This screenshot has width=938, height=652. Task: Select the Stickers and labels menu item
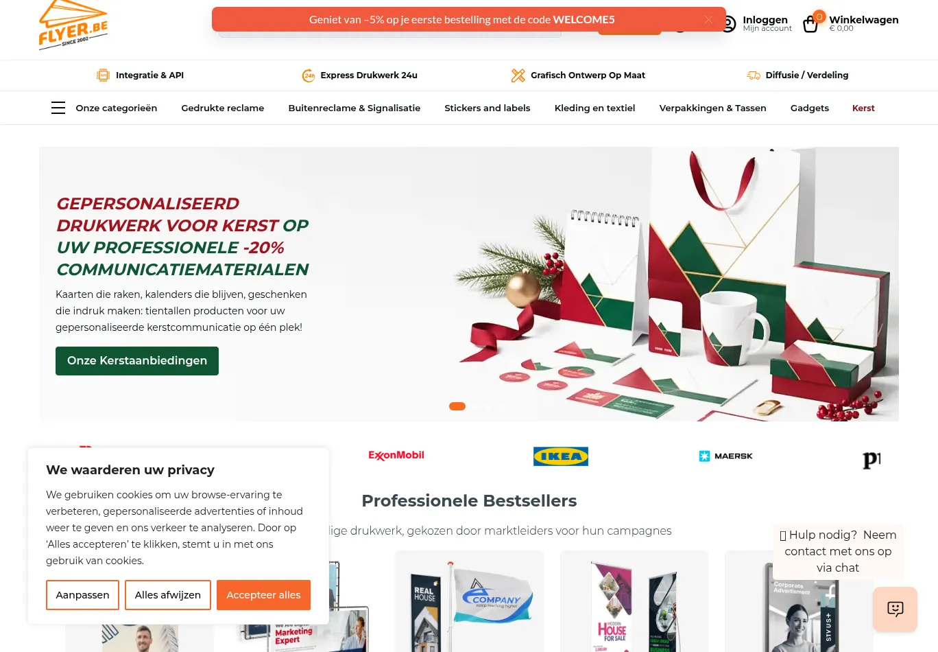[488, 108]
